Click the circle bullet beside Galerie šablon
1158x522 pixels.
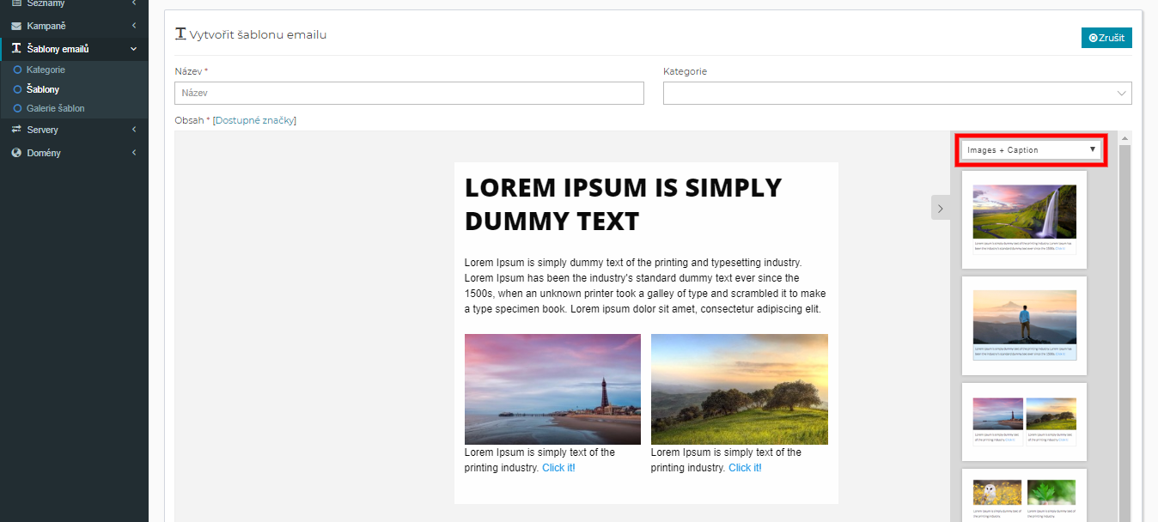(17, 108)
